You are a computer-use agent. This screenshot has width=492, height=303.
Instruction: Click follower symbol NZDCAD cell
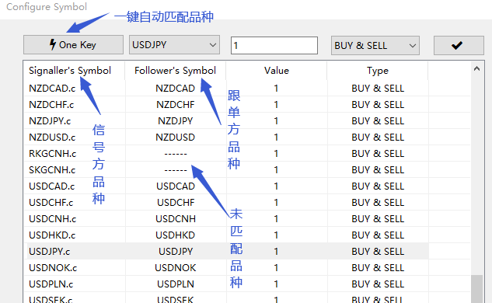pyautogui.click(x=176, y=89)
